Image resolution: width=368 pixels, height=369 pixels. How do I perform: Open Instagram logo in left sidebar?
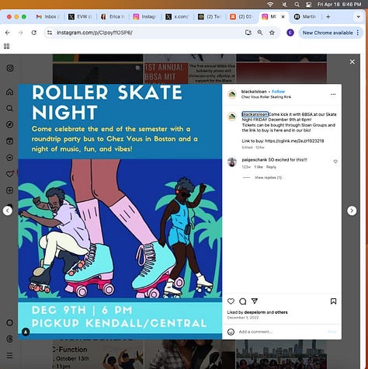[x=10, y=68]
